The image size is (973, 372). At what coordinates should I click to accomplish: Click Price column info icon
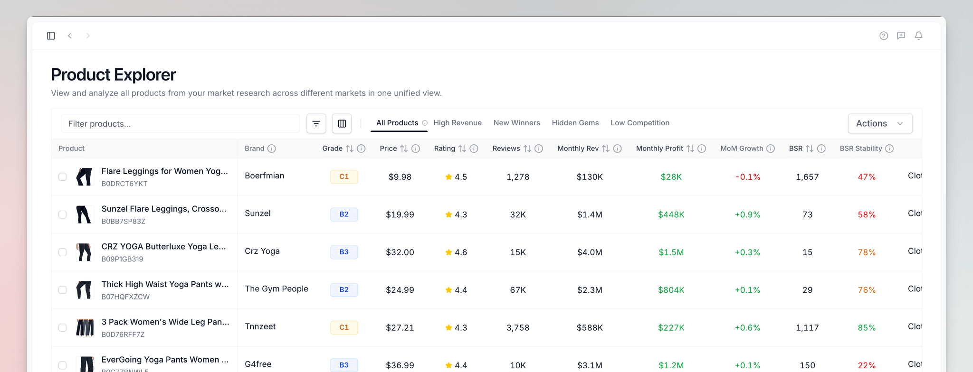[416, 149]
